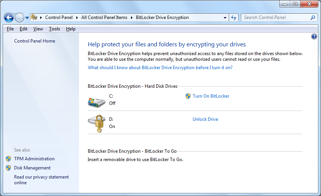Viewport: 321px width, 196px height.
Task: Select the 'Off' status text
Action: pyautogui.click(x=112, y=103)
